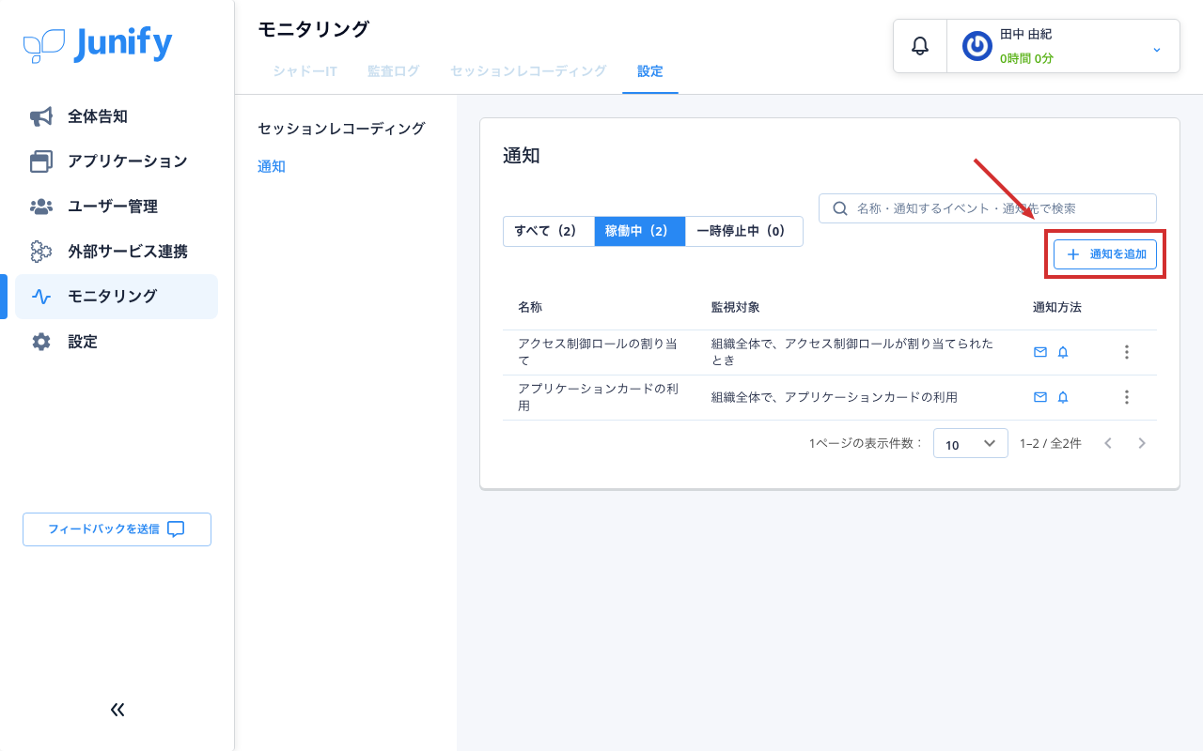
Task: Click the 名称 column header
Action: [530, 308]
